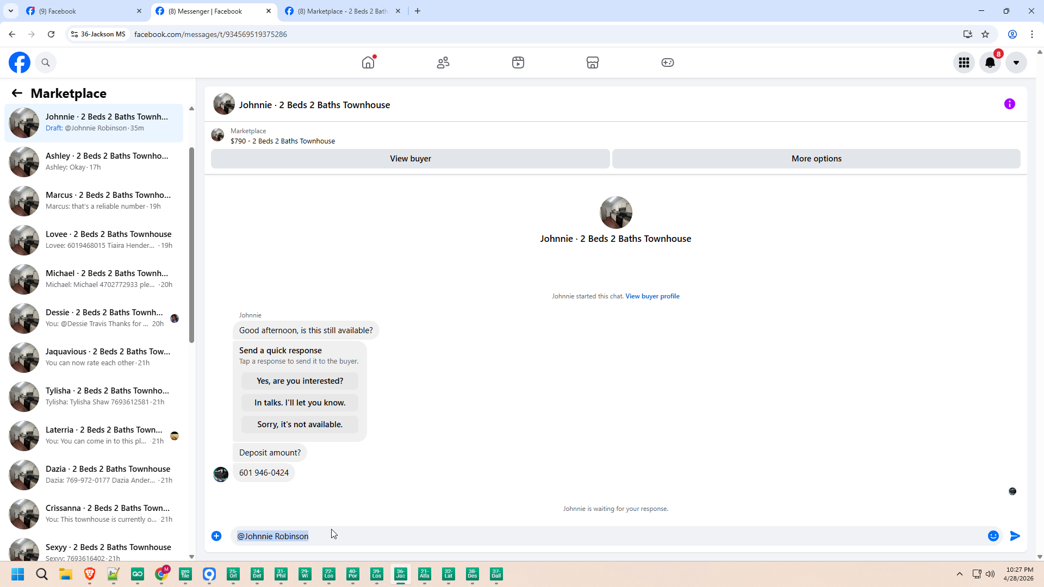Show hidden system tray icons chevron

[960, 574]
